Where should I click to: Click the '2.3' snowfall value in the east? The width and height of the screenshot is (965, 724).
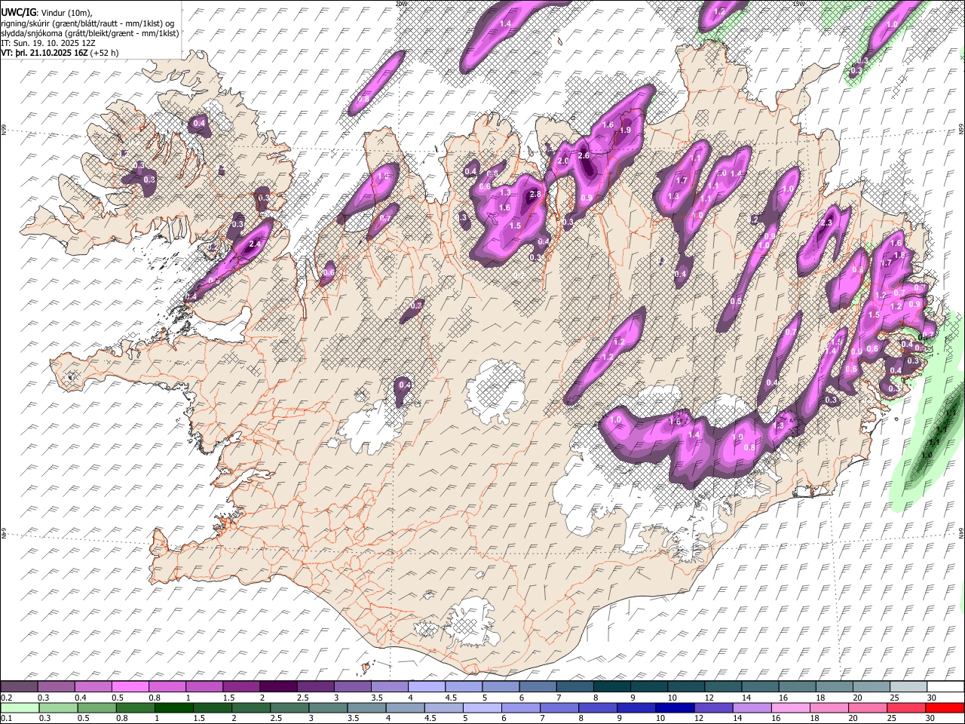[826, 222]
